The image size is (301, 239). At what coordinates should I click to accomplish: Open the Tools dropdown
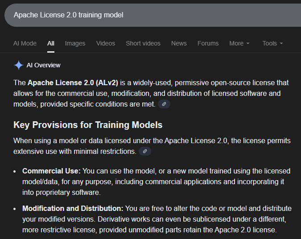tap(272, 43)
